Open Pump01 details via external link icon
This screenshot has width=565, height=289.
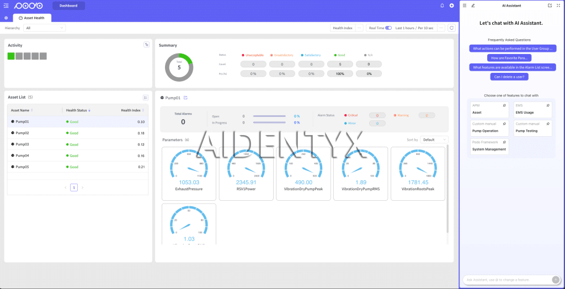pyautogui.click(x=185, y=98)
